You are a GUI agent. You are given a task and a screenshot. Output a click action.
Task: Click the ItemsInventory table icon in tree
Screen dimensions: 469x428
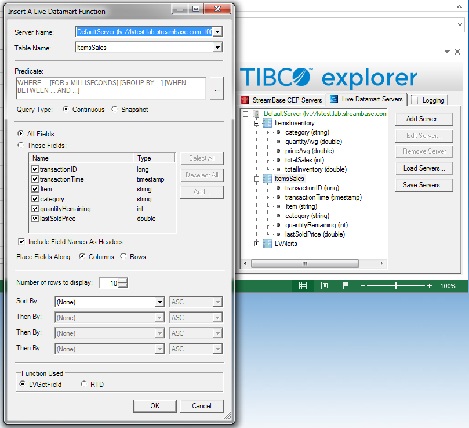[267, 123]
